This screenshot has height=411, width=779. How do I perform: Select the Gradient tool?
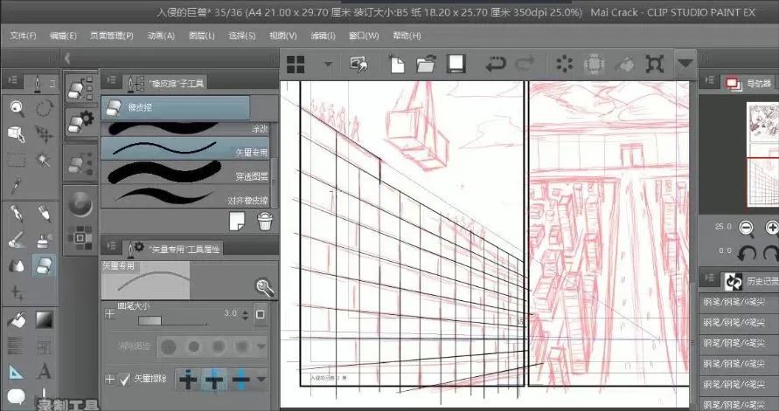(43, 319)
